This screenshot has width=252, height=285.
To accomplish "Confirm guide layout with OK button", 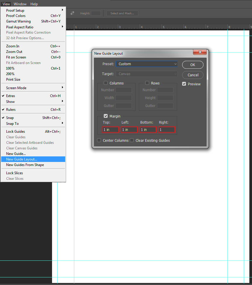I will coord(193,65).
